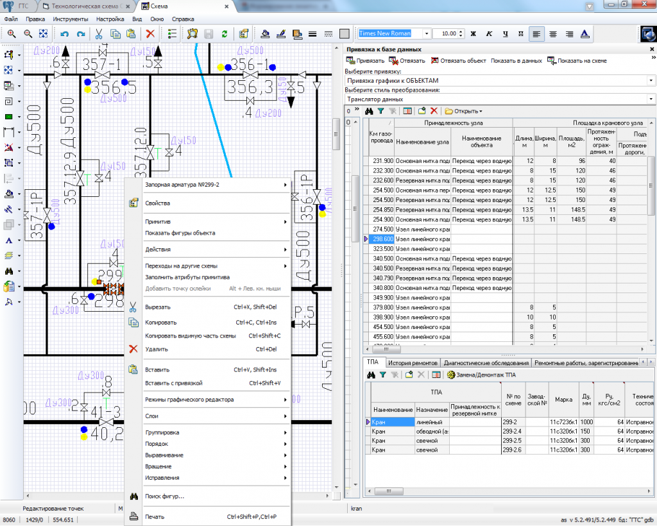Choose dashed line style icon
Image resolution: width=657 pixels, height=526 pixels.
pyautogui.click(x=328, y=34)
